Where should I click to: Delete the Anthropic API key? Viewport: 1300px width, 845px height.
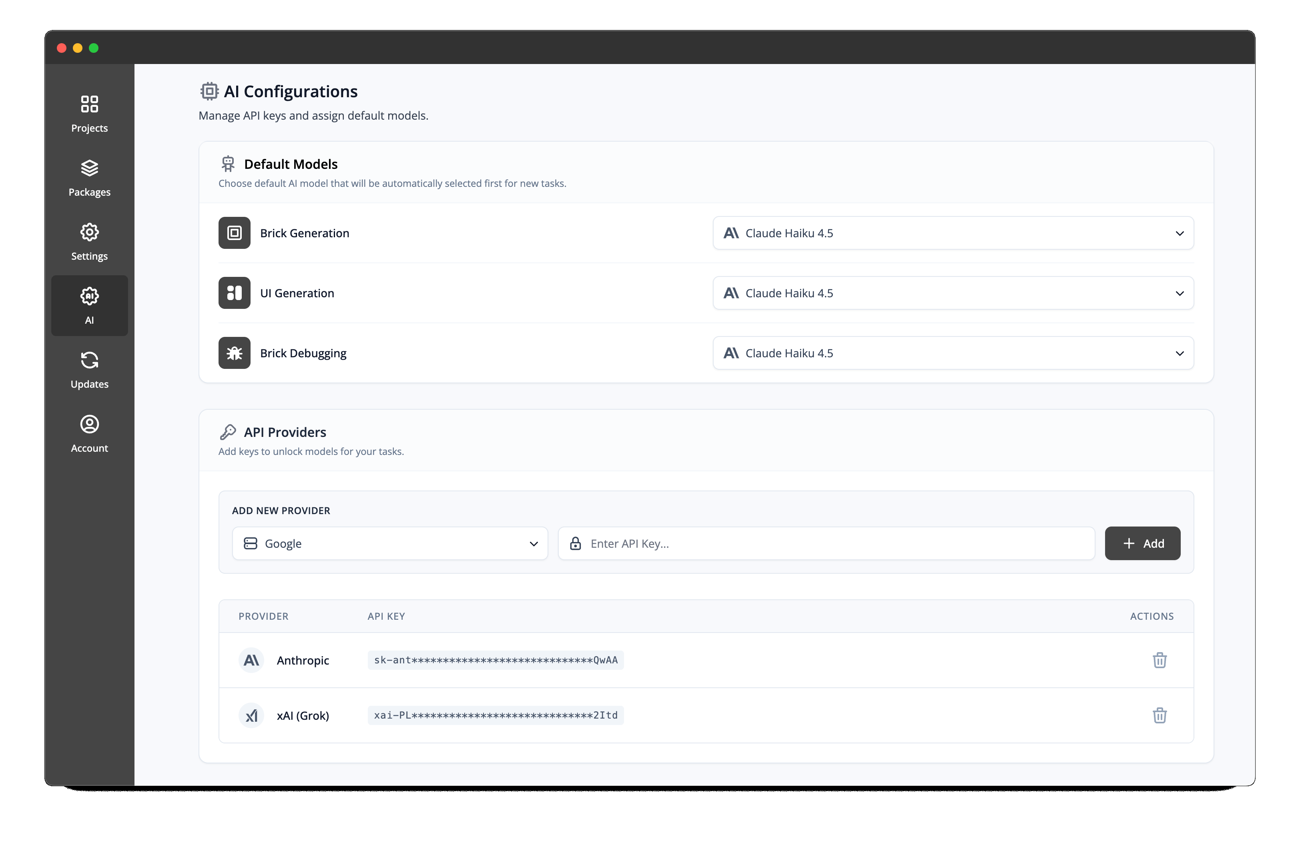pos(1159,660)
